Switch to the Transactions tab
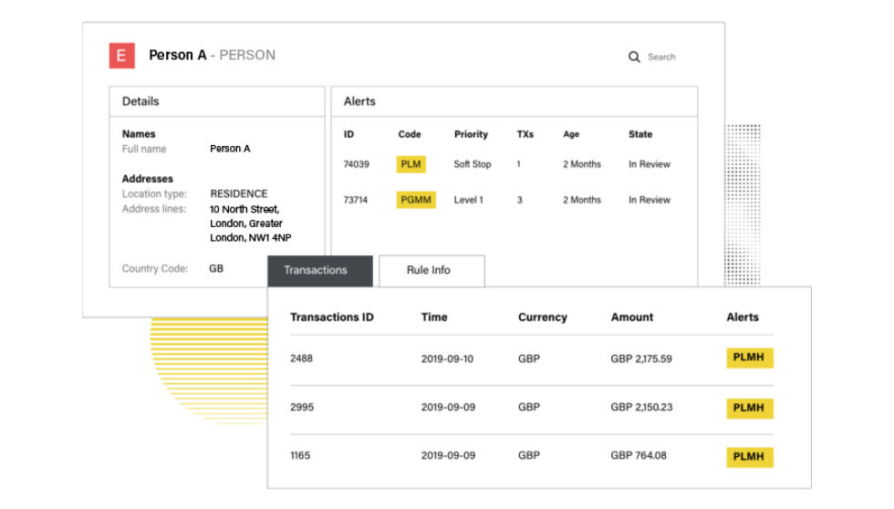This screenshot has height=509, width=894. pyautogui.click(x=316, y=270)
